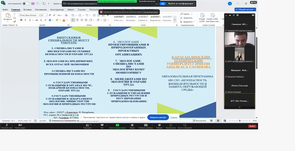Apply bold formatting with Ж button
Screen dimensions: 295x151
click(x=21, y=20)
